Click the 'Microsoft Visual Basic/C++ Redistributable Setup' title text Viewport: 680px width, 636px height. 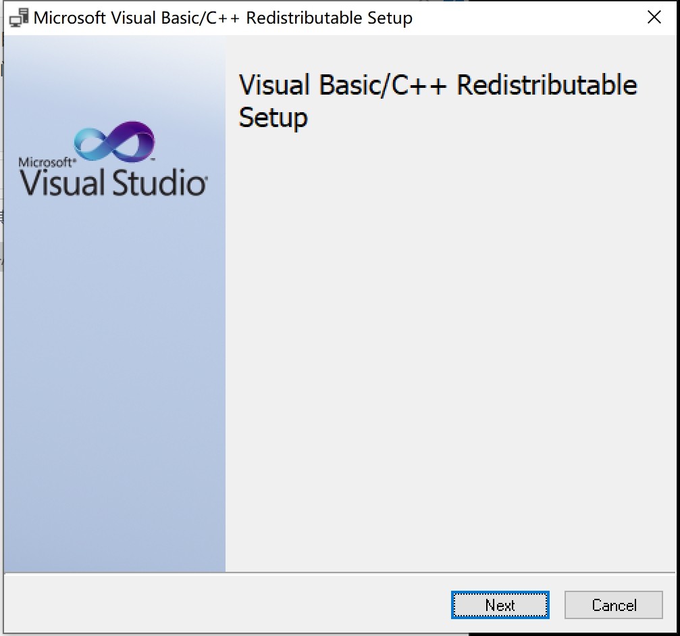[x=223, y=18]
